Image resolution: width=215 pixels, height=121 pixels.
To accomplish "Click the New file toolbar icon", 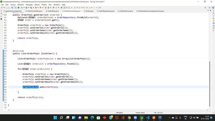I will [2, 8].
